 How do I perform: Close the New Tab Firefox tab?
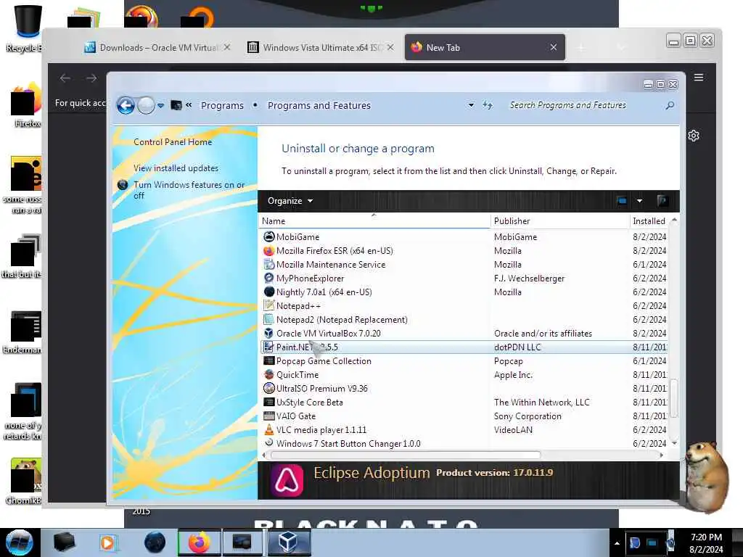coord(554,47)
